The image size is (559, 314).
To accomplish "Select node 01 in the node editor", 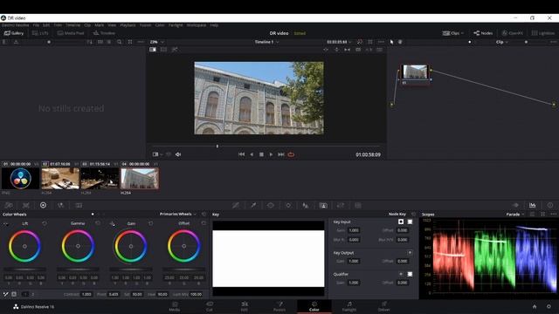I will point(415,74).
